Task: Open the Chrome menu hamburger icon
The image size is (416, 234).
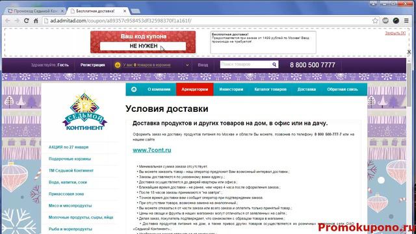Action: tap(406, 21)
